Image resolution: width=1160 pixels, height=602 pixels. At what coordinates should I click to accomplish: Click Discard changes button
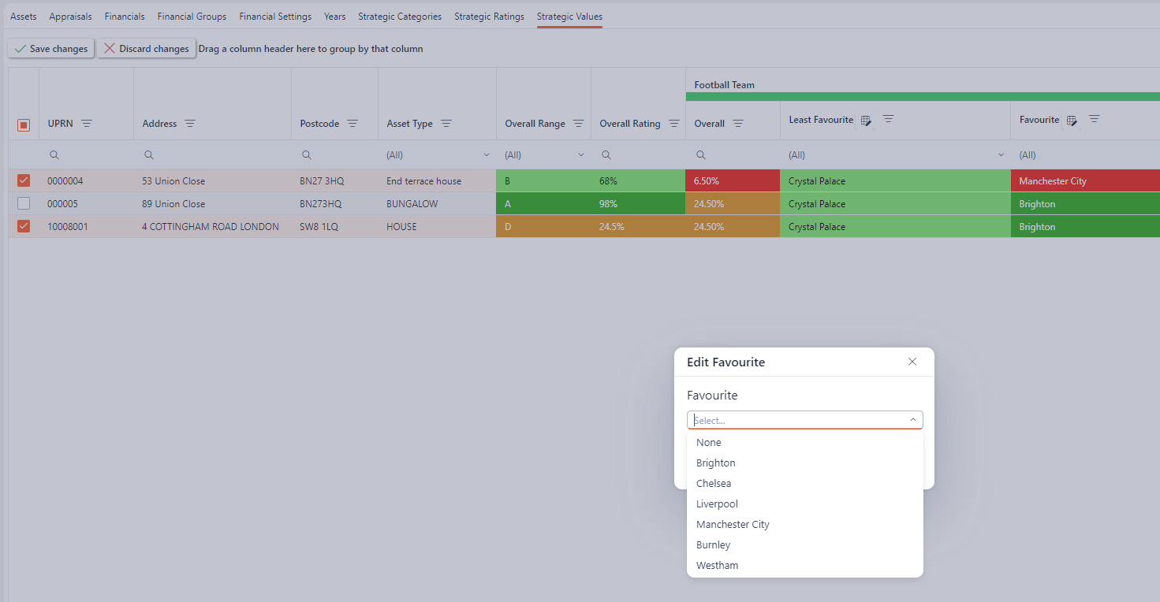pos(147,49)
